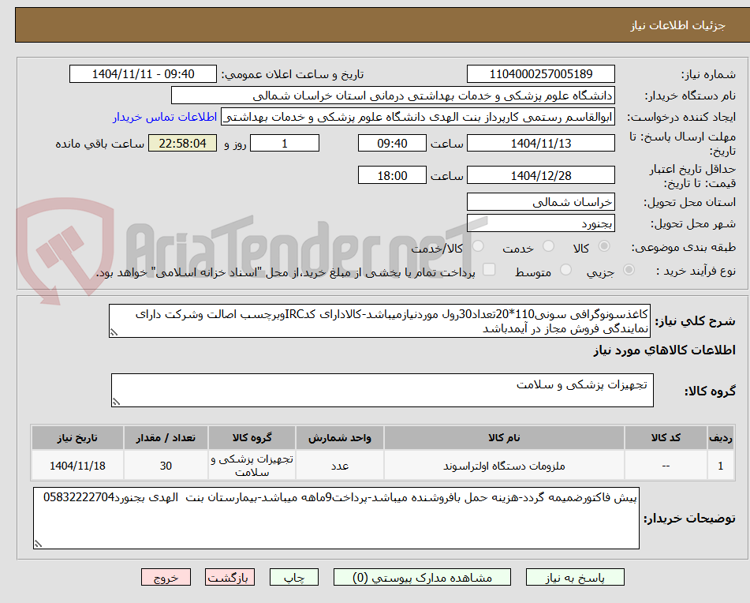Image resolution: width=750 pixels, height=603 pixels.
Task: Select the متوسط purchase type radio
Action: [565, 270]
